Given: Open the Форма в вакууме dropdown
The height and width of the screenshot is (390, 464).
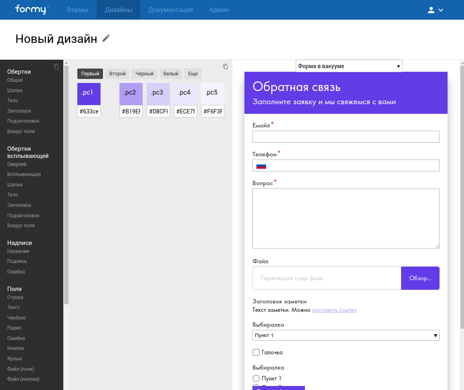Looking at the screenshot, I should click(x=349, y=66).
